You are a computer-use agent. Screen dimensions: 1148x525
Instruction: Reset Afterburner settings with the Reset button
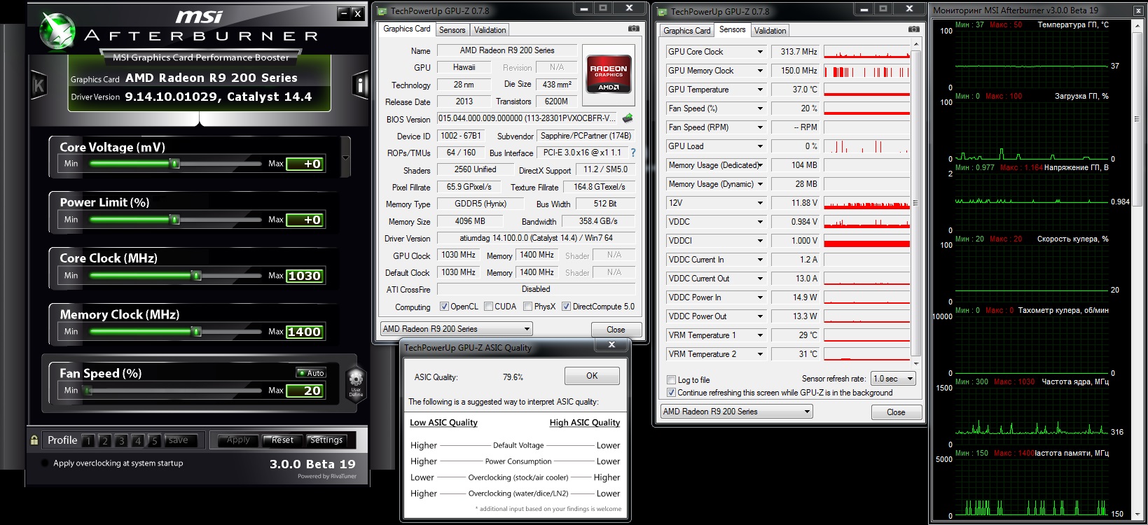point(282,440)
